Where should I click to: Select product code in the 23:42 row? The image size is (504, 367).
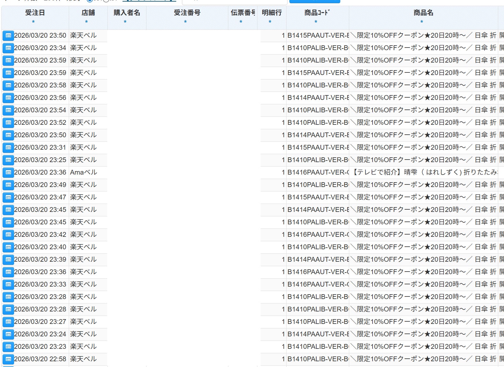318,235
